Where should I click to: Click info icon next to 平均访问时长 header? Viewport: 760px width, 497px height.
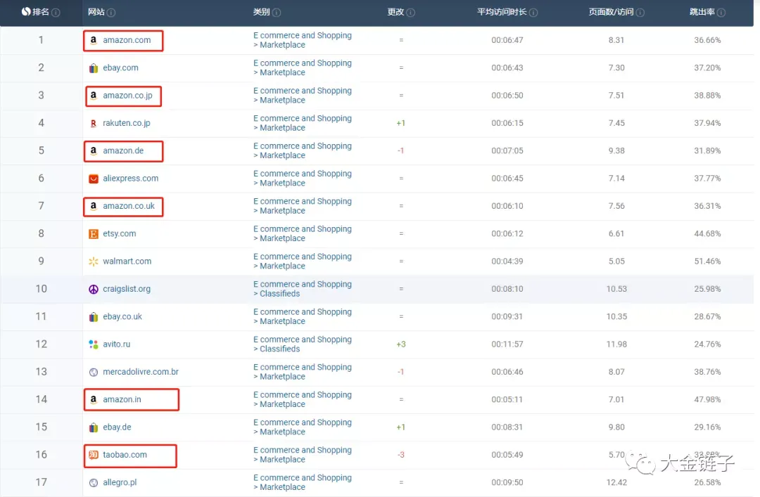tap(533, 12)
